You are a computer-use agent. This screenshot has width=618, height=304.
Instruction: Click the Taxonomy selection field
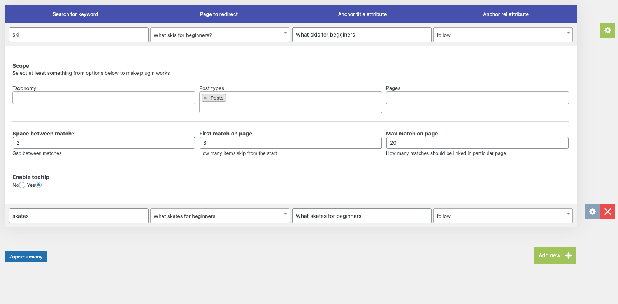[104, 98]
